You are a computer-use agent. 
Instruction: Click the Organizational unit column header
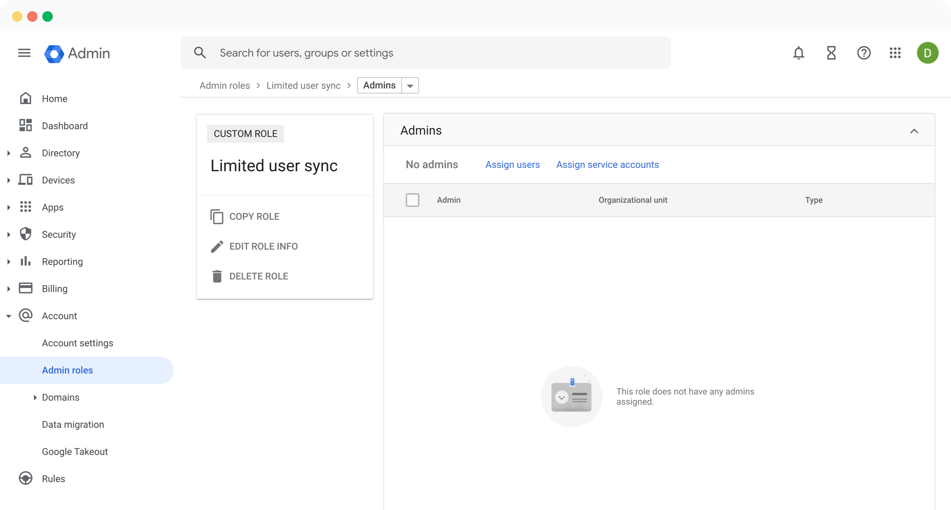[x=633, y=200]
